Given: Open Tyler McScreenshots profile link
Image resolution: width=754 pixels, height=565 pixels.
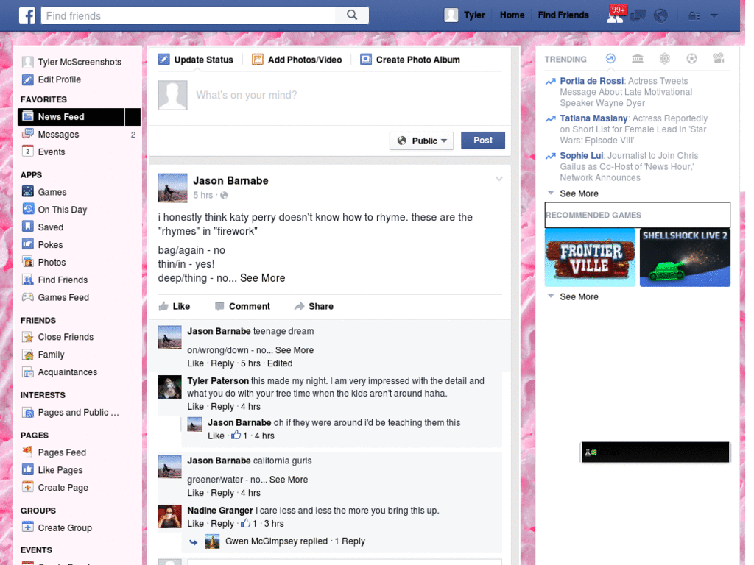Looking at the screenshot, I should point(80,62).
